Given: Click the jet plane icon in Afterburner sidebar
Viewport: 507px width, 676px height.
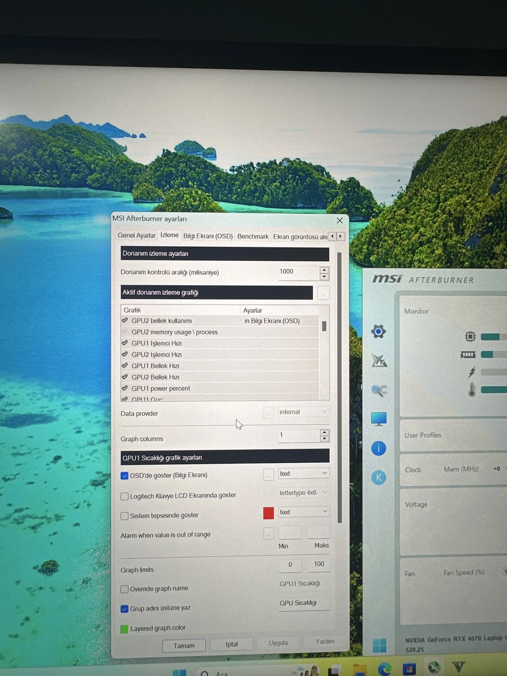Looking at the screenshot, I should (379, 361).
